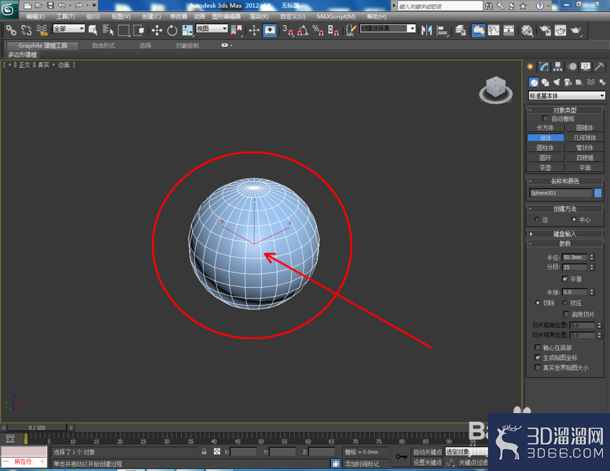Open the 编辑(E) menu
The width and height of the screenshot is (610, 471).
pyautogui.click(x=35, y=16)
